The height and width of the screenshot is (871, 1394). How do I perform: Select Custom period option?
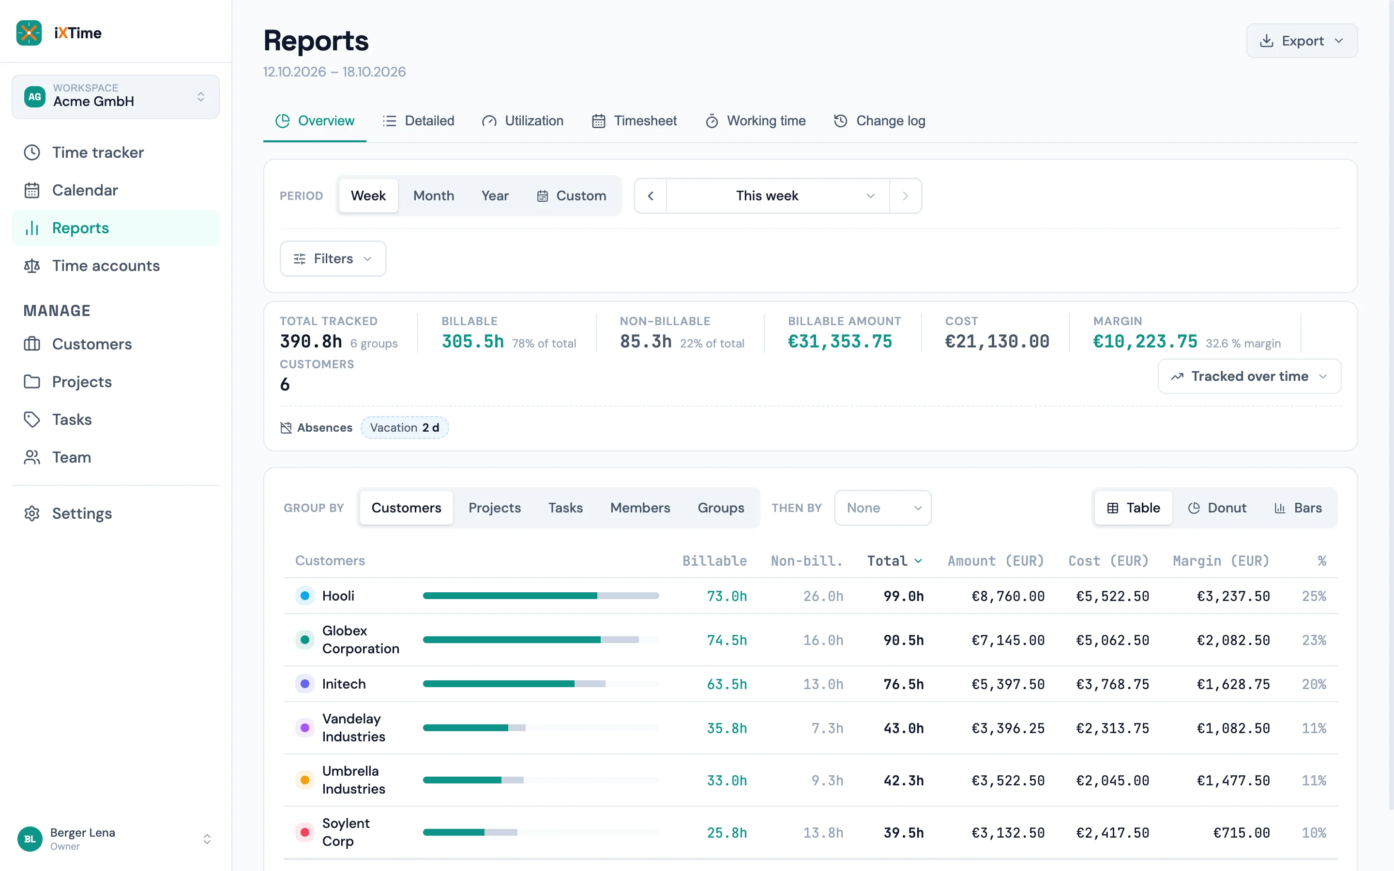click(x=572, y=196)
